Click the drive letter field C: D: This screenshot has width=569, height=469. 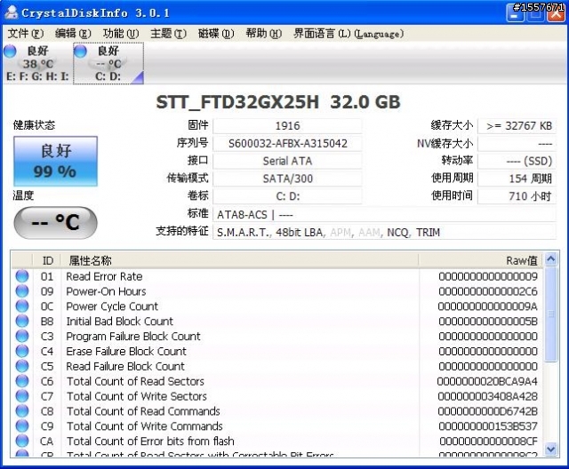pos(287,196)
